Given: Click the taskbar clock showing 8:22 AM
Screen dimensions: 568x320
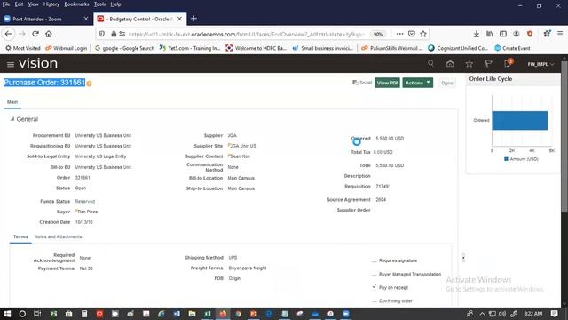Looking at the screenshot, I should tap(533, 314).
